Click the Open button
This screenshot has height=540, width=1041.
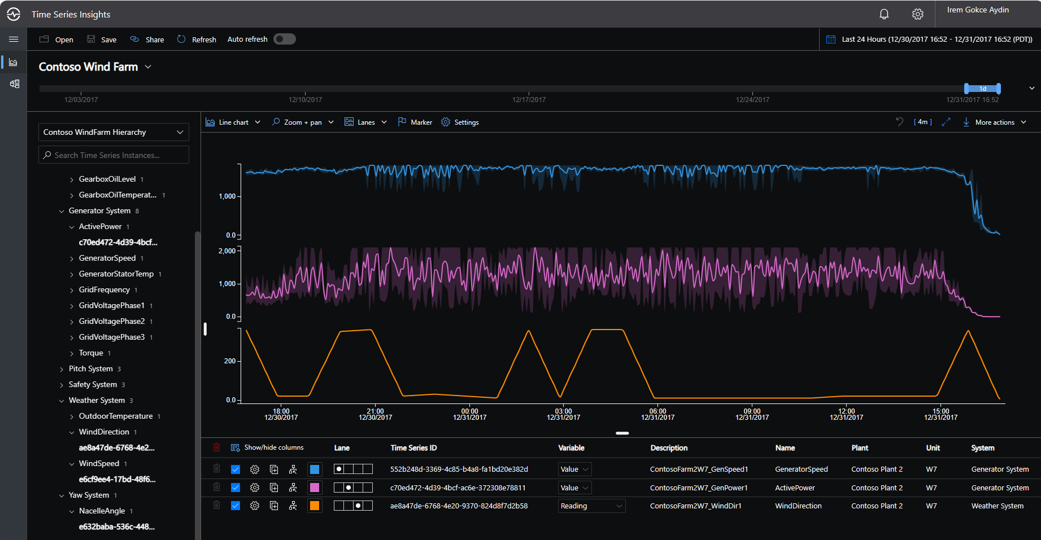[56, 39]
